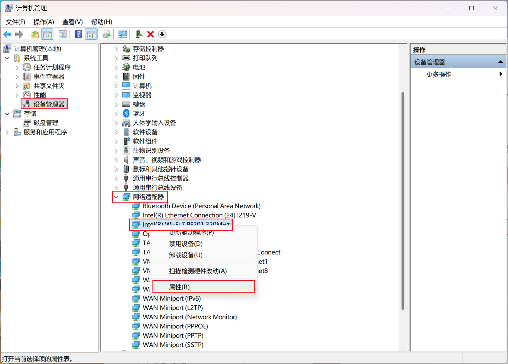Collapse the 网络适配器 category
This screenshot has width=508, height=364.
click(117, 197)
